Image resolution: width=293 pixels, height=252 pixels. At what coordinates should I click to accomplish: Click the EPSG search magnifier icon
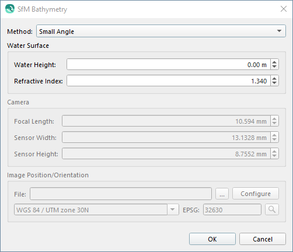pos(272,209)
